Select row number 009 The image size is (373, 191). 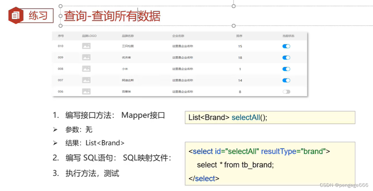click(x=60, y=57)
